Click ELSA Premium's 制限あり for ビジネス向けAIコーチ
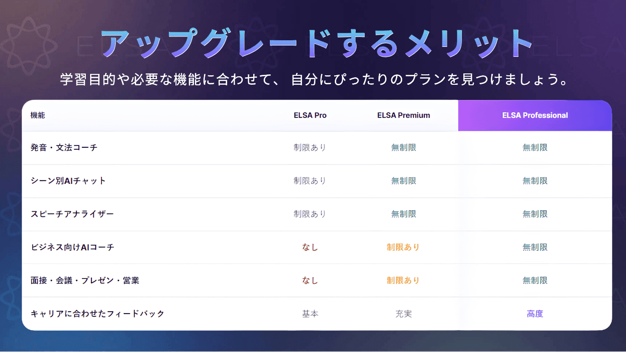Viewport: 626px width, 352px height. tap(404, 247)
